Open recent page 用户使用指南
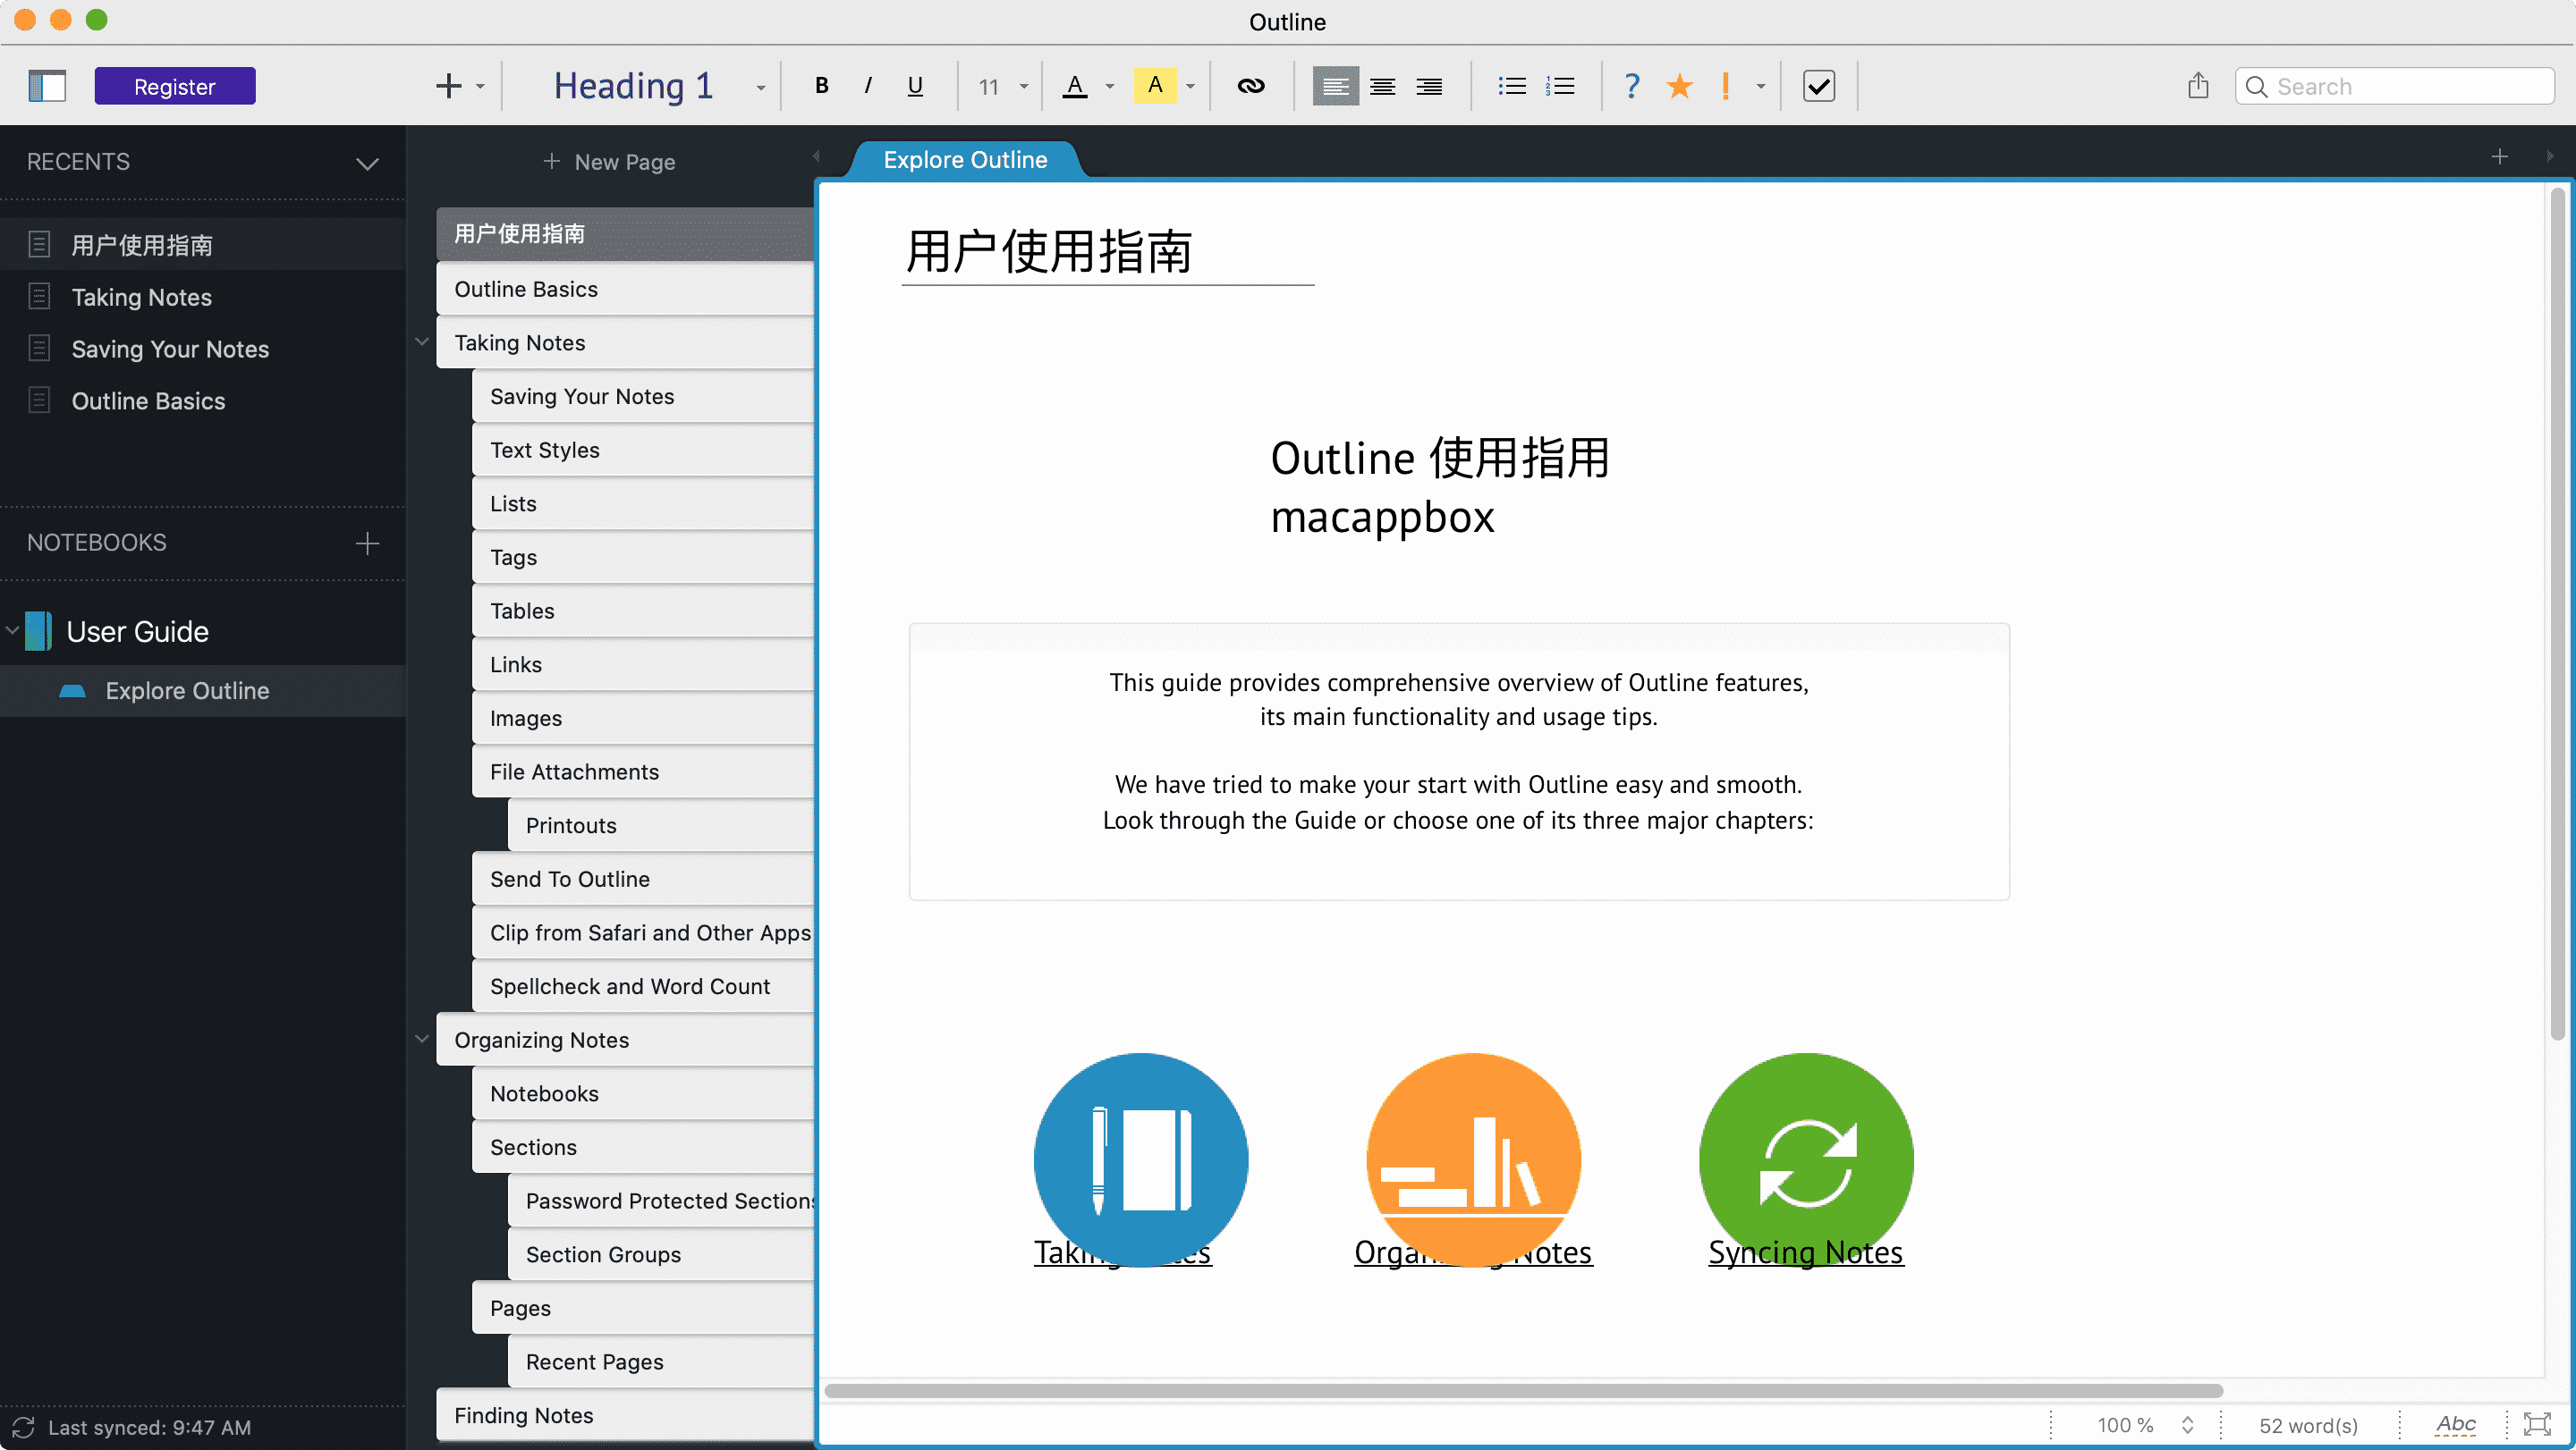 (202, 245)
